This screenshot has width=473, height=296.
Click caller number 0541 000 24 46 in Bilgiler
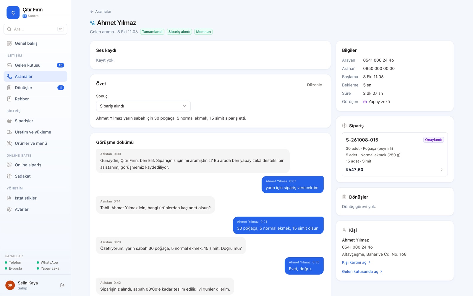pyautogui.click(x=378, y=60)
